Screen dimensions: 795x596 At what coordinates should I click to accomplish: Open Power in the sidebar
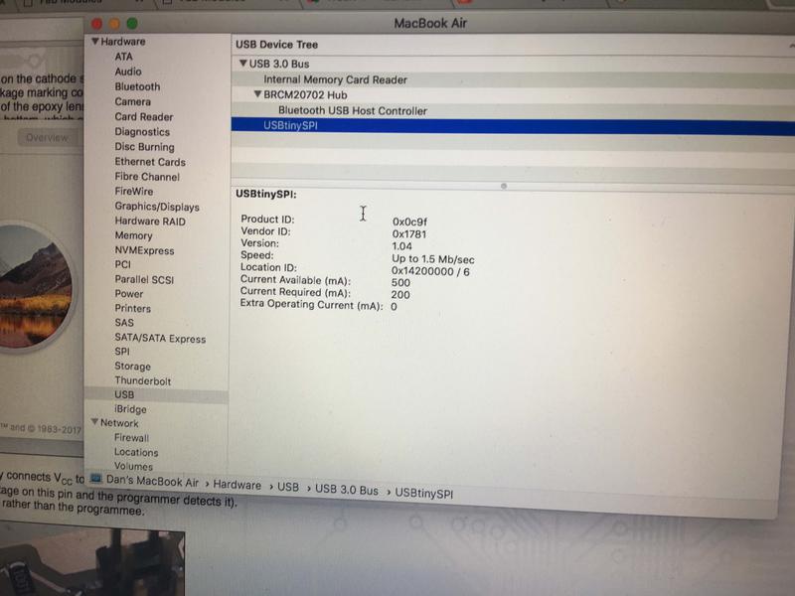[129, 293]
